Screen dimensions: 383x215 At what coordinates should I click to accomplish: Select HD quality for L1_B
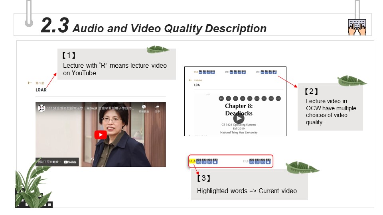tap(252, 161)
